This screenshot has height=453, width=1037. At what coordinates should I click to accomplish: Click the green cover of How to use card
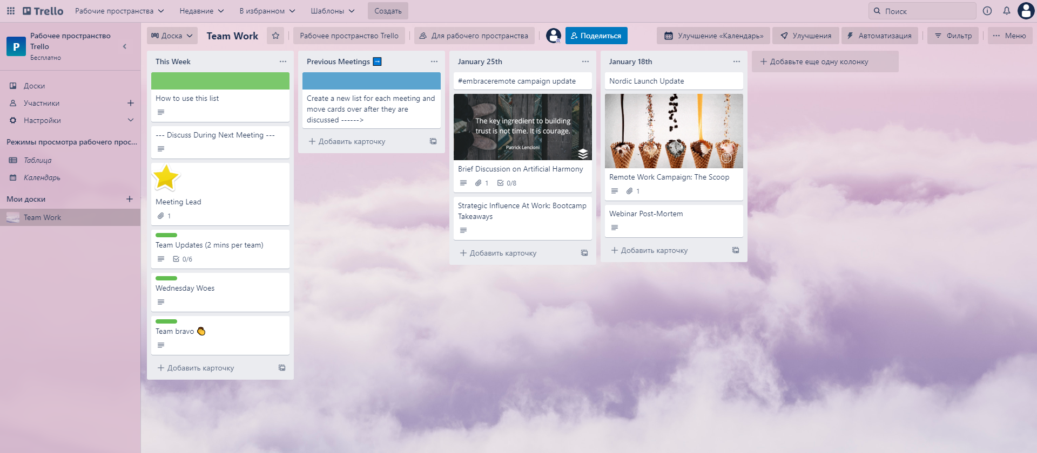click(220, 81)
